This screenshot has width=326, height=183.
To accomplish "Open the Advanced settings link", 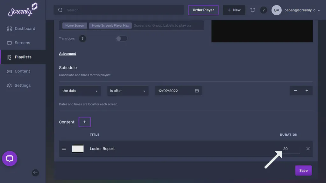I will coord(67,53).
